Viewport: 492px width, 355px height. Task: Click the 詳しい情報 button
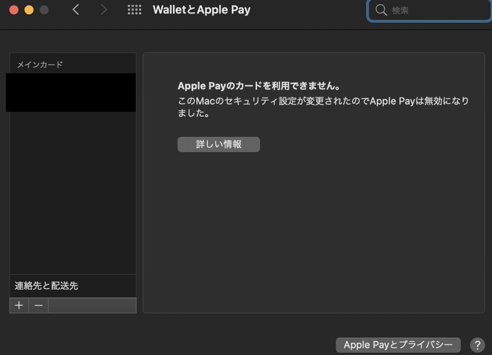219,144
